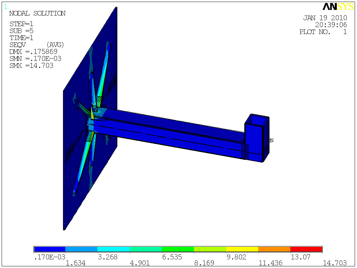The height and width of the screenshot is (268, 357).
Task: Click the legend value '3.268'
Action: (x=108, y=257)
